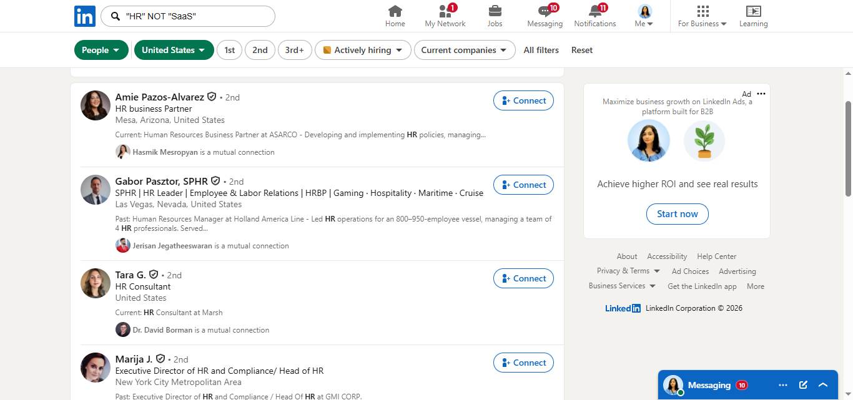853x400 pixels.
Task: Open the People filter dropdown
Action: coord(101,50)
